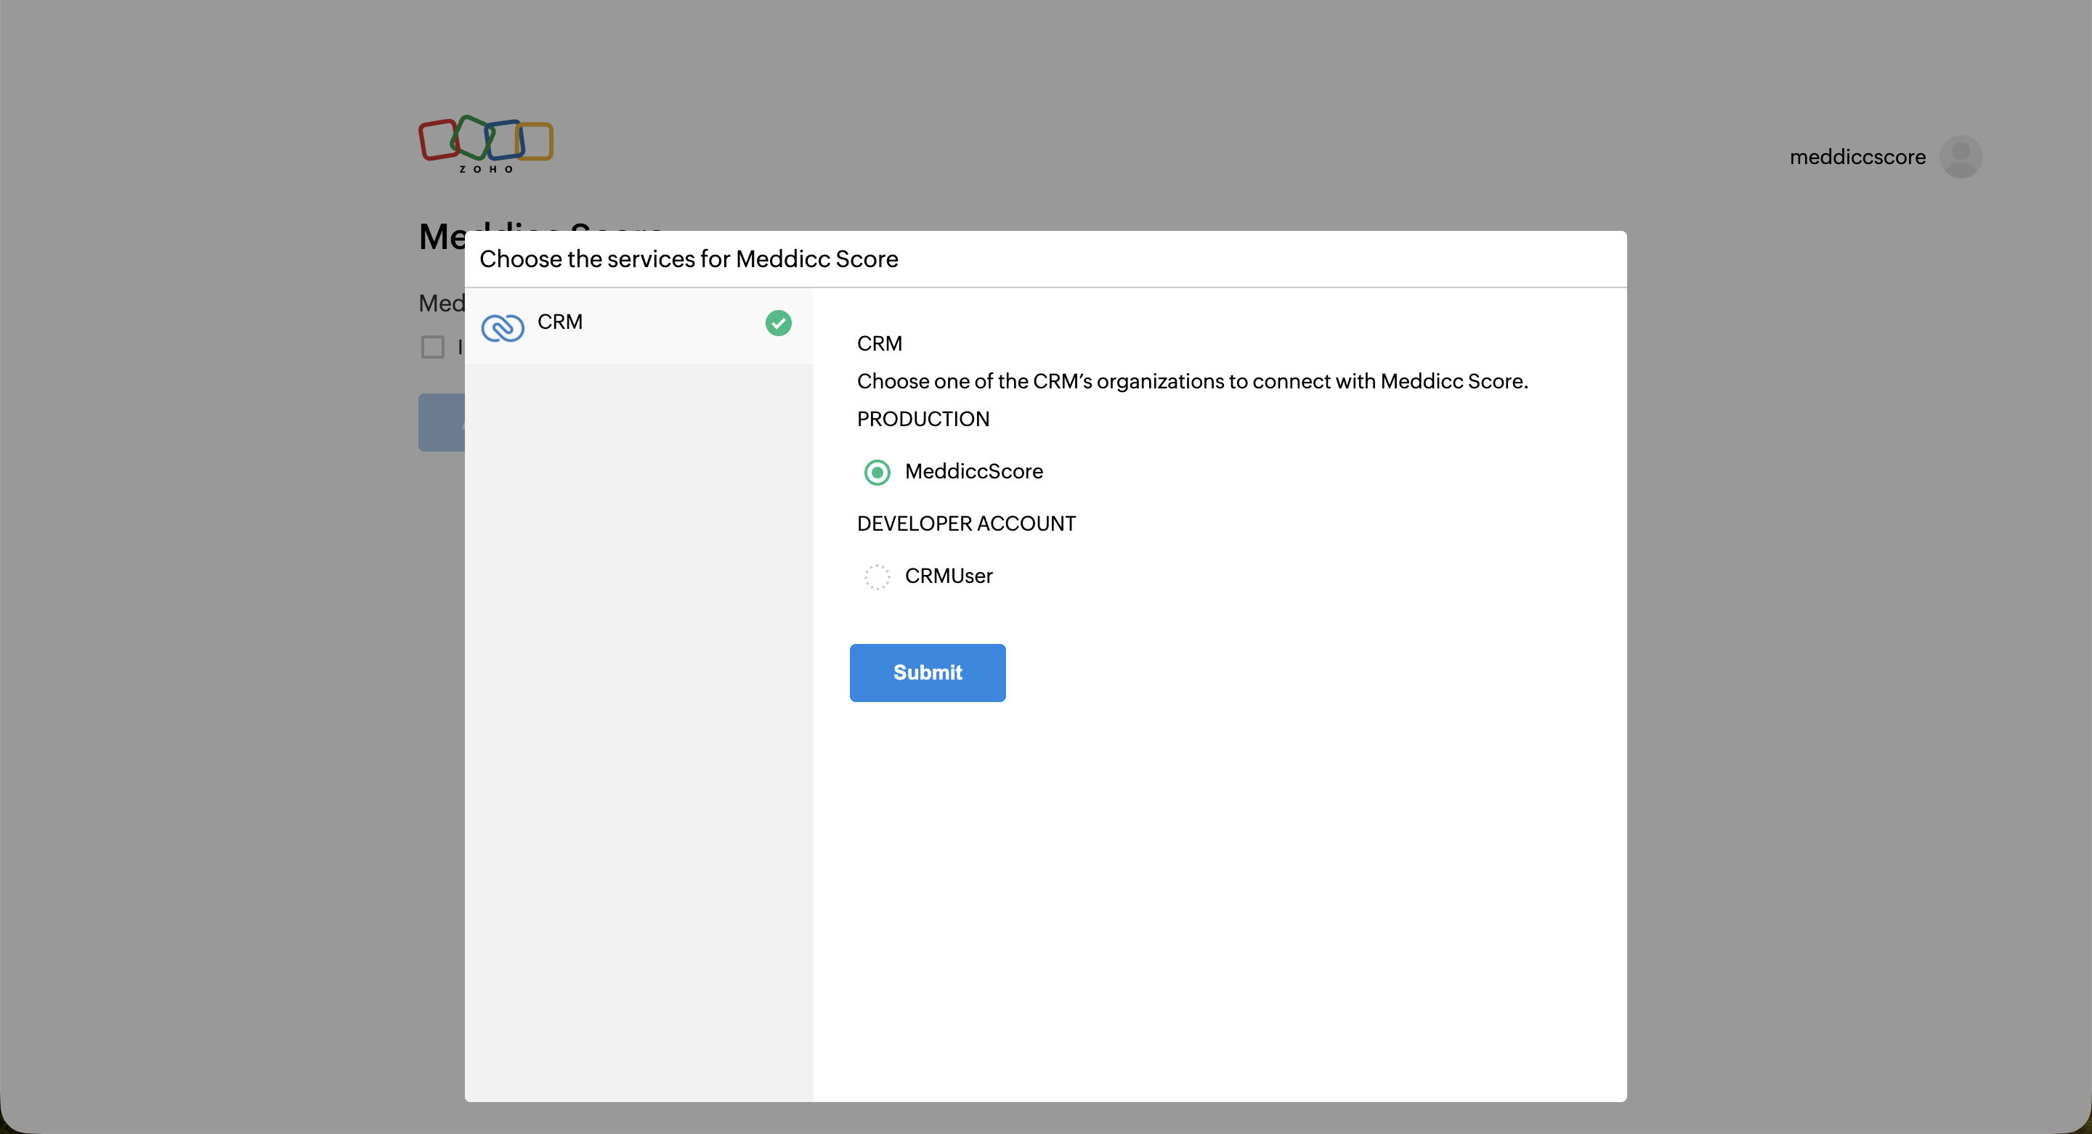Click the loading spinner beside CRMUser
The image size is (2092, 1134).
[x=877, y=576]
